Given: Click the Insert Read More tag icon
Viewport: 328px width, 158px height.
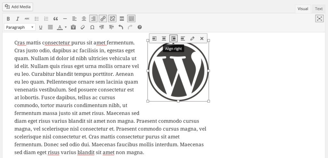Looking at the screenshot, I should [x=122, y=19].
